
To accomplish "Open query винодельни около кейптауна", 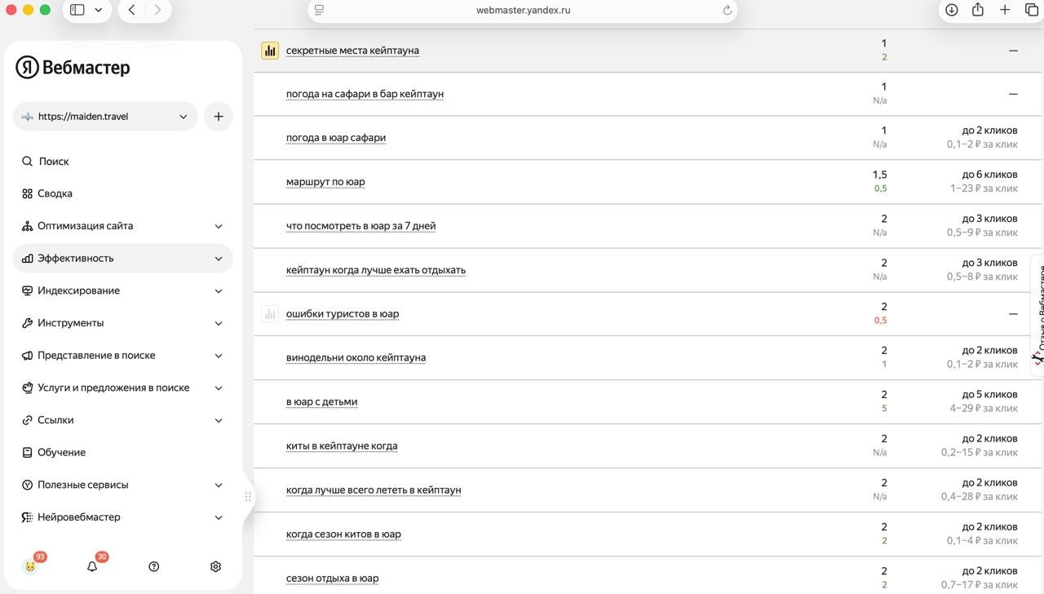I will [356, 357].
